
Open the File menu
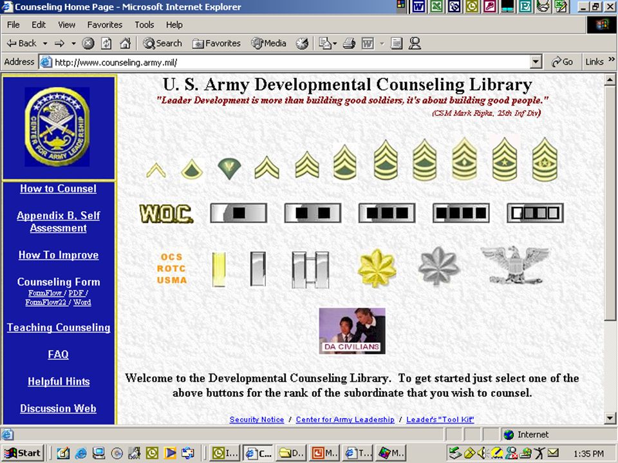click(13, 25)
